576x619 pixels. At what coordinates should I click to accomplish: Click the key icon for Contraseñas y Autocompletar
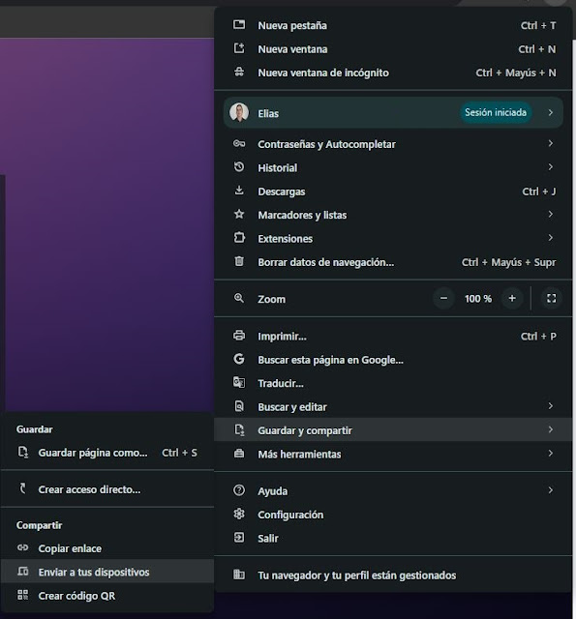click(239, 144)
